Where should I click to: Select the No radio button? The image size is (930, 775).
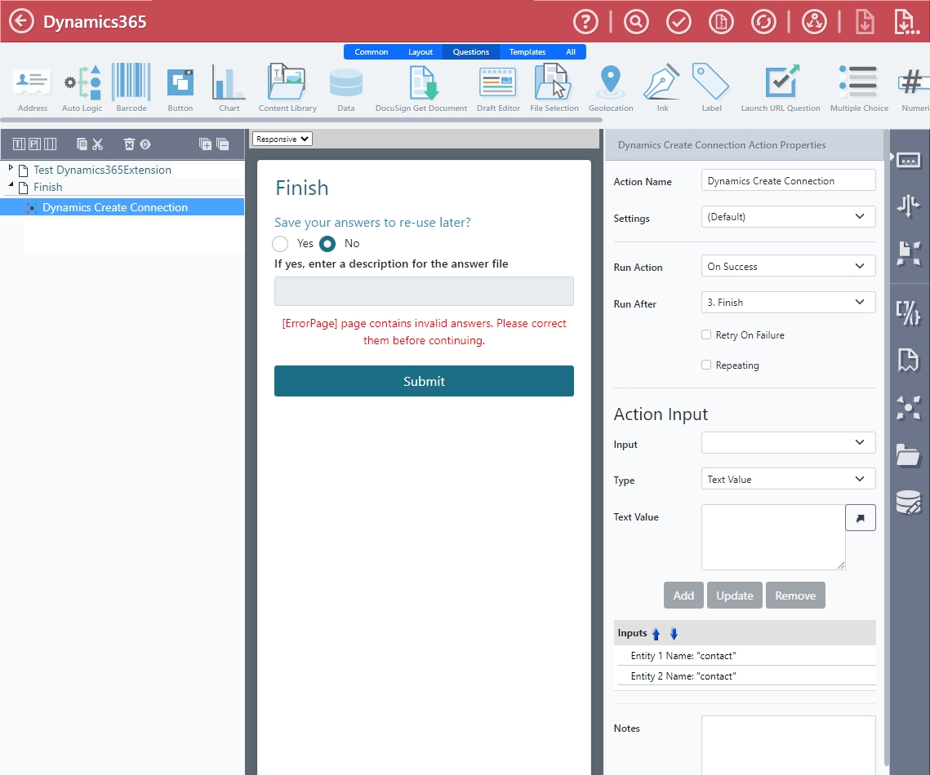[327, 244]
